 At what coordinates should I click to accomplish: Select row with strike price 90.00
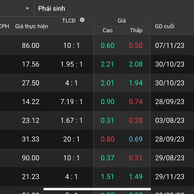(x=31, y=158)
